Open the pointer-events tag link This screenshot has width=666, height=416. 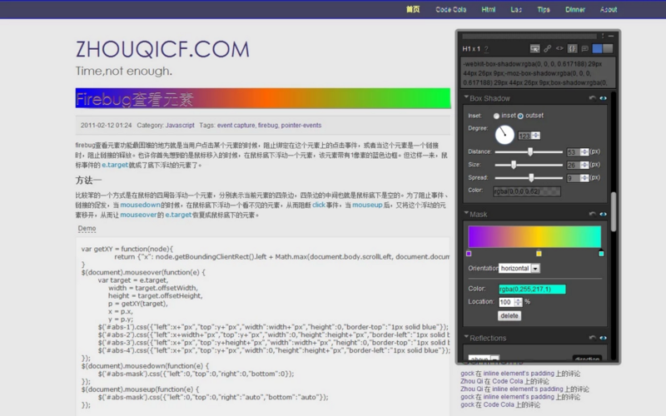pos(301,126)
